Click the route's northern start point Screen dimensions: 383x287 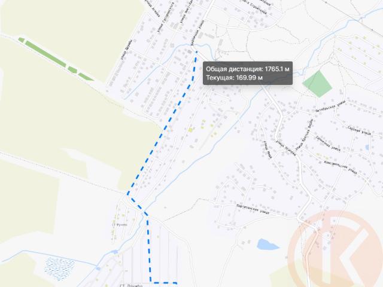[x=196, y=51]
